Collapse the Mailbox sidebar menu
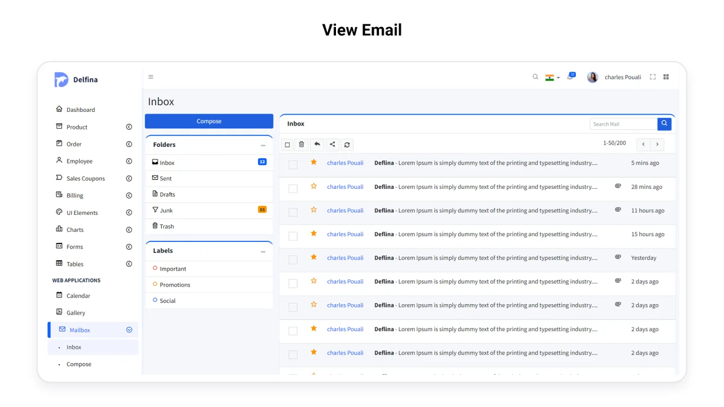 pyautogui.click(x=129, y=330)
